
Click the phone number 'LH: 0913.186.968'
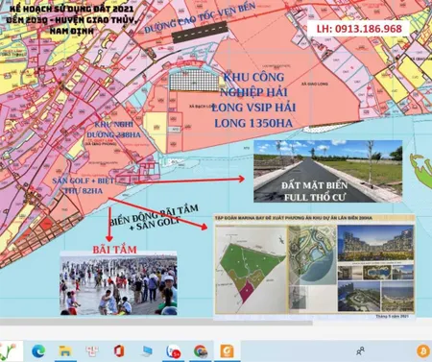[x=359, y=29]
